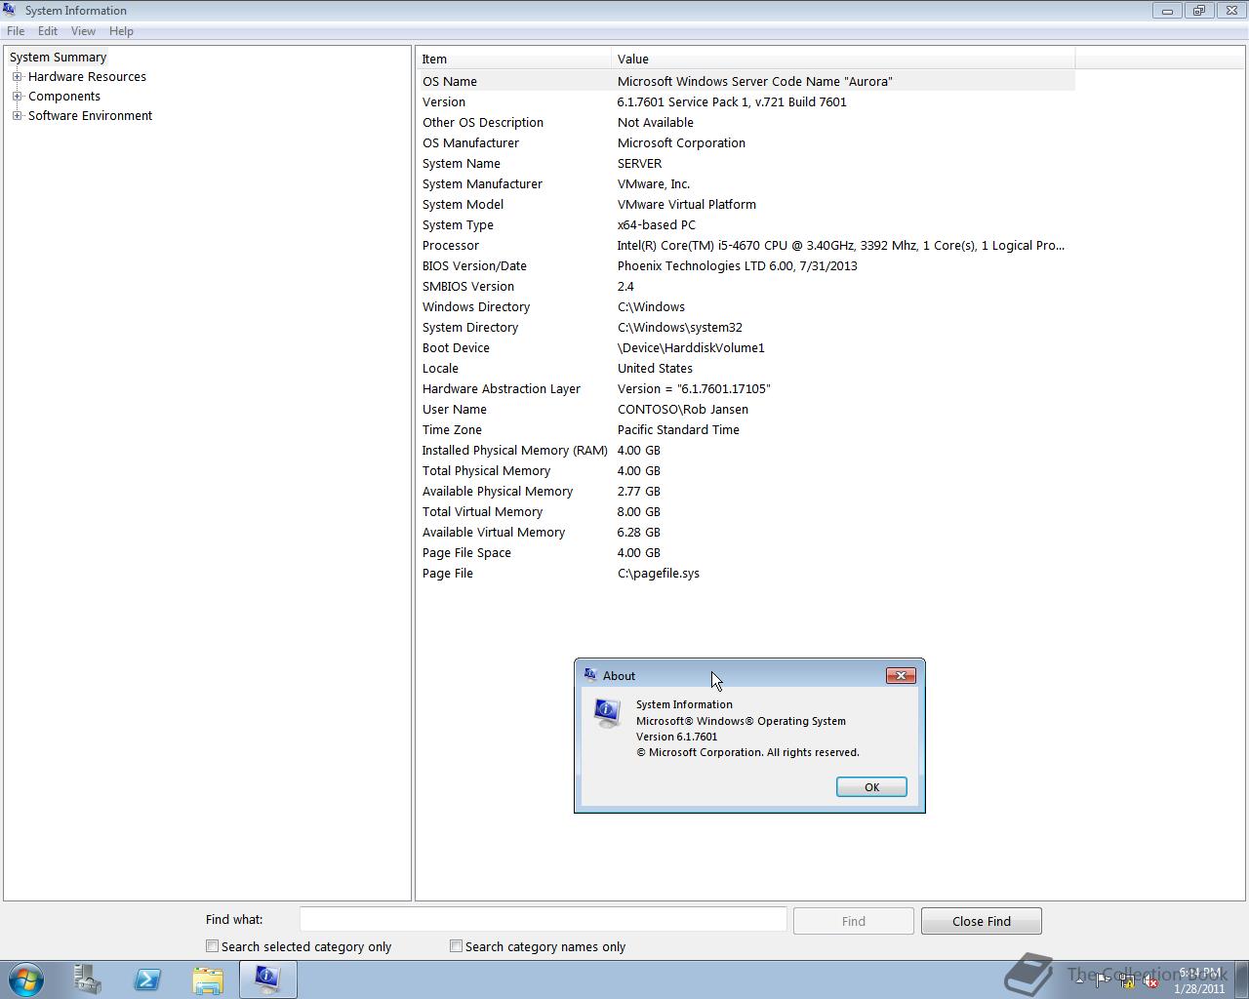Click the Find button
This screenshot has width=1249, height=999.
pyautogui.click(x=853, y=921)
